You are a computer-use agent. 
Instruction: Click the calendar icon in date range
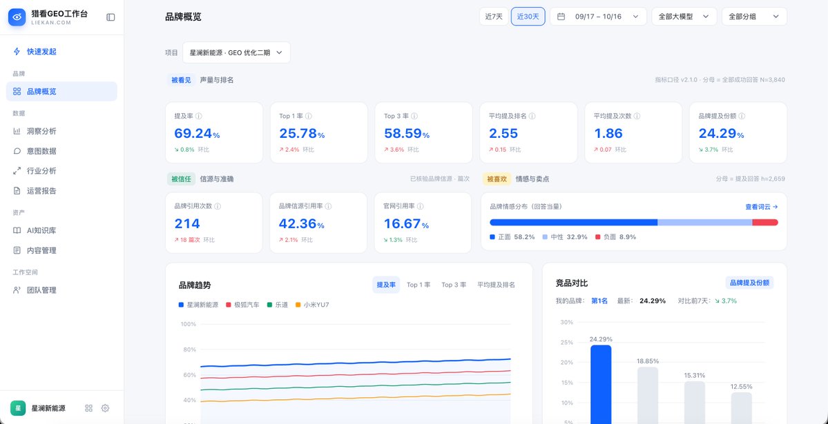(x=561, y=17)
